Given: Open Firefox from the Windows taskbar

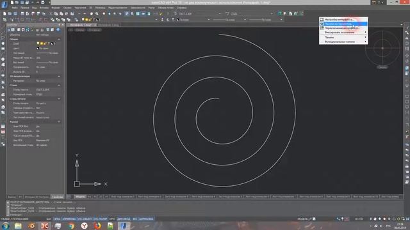Looking at the screenshot, I should click(x=97, y=226).
